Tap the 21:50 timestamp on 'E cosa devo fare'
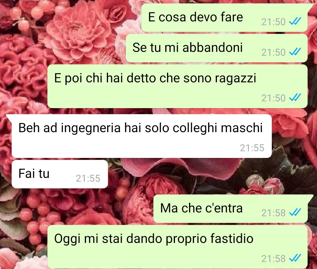 click(x=273, y=22)
